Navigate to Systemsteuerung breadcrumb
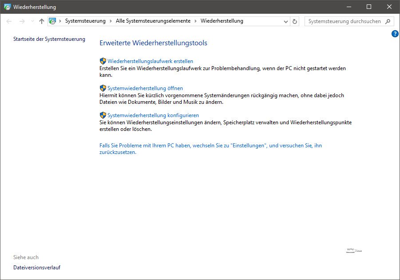 pos(85,21)
